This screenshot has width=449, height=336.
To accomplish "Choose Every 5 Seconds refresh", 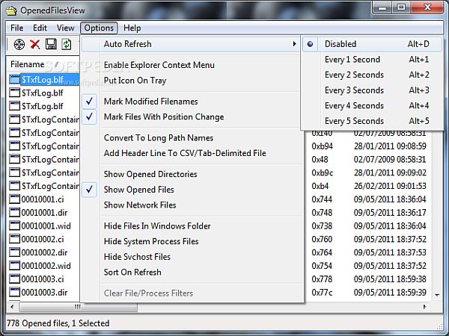I will (x=372, y=121).
